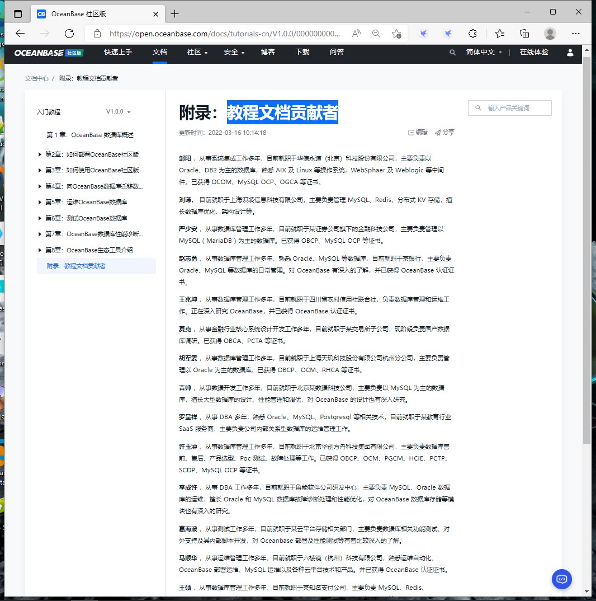Click the scrollbar down arrow
The height and width of the screenshot is (601, 596).
586,591
